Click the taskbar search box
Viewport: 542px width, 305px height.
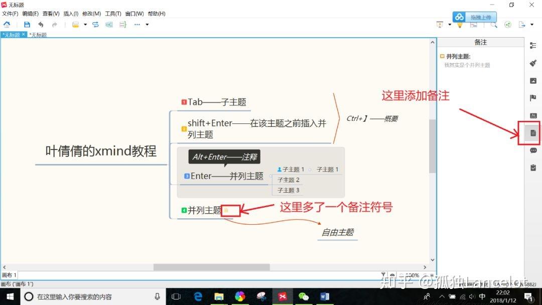coord(93,296)
